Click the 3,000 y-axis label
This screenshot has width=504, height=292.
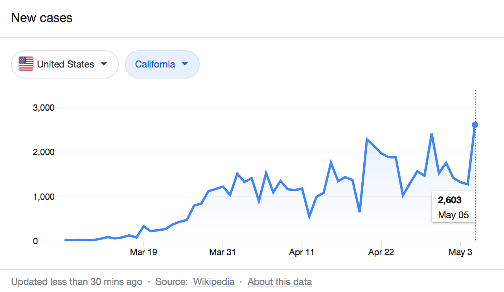[x=43, y=108]
